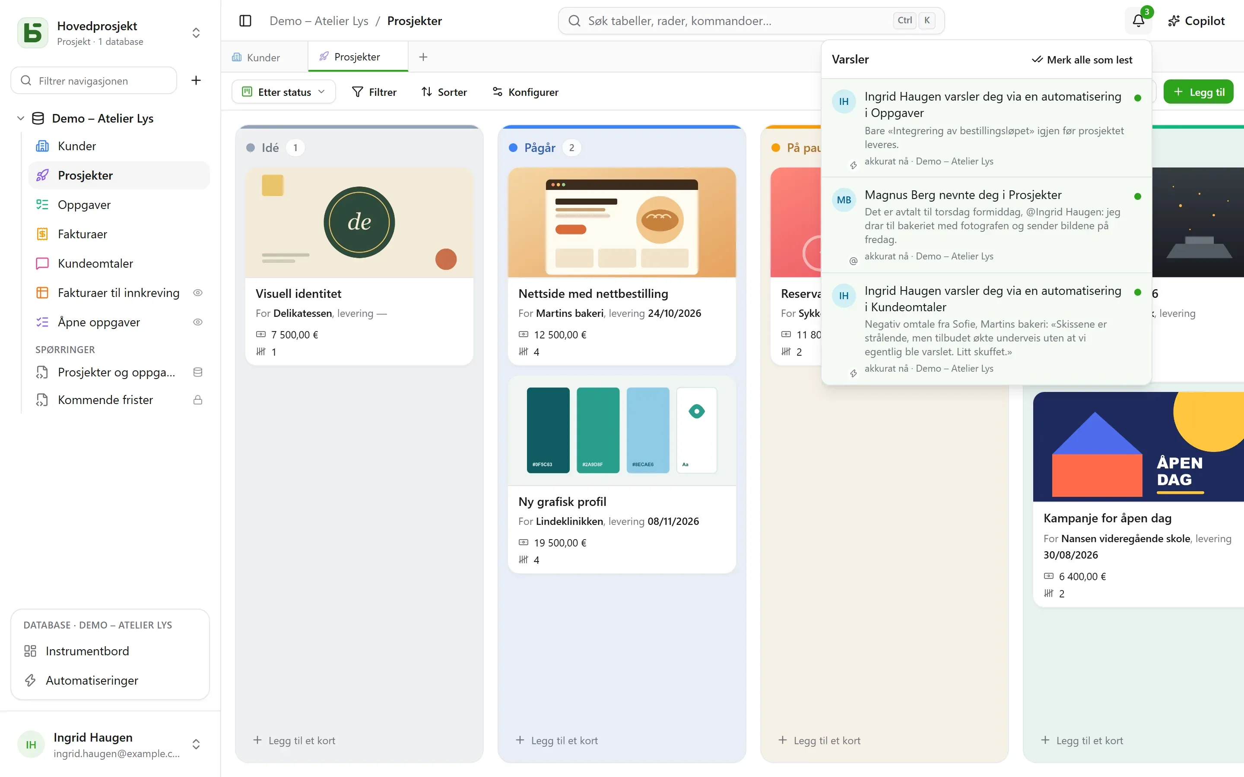The width and height of the screenshot is (1244, 777).
Task: Open Kunder in the sidebar
Action: pyautogui.click(x=118, y=146)
